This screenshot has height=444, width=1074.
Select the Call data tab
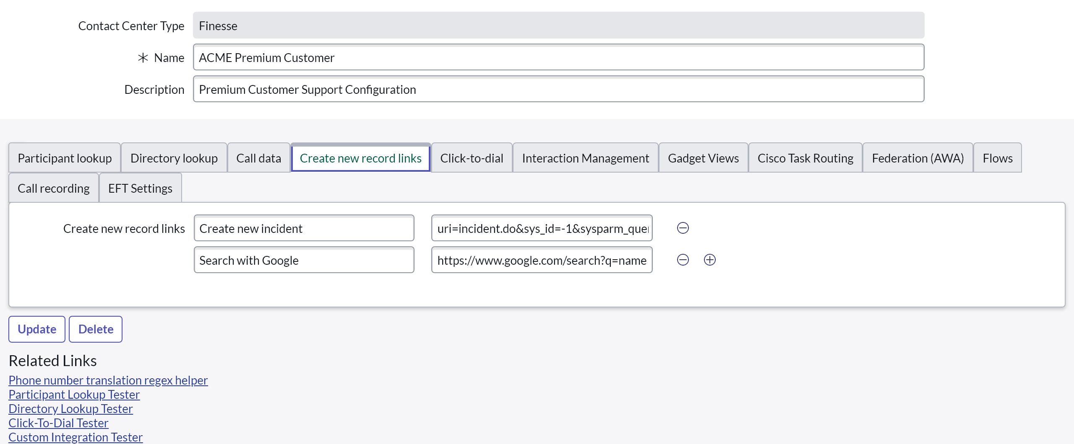click(x=258, y=158)
